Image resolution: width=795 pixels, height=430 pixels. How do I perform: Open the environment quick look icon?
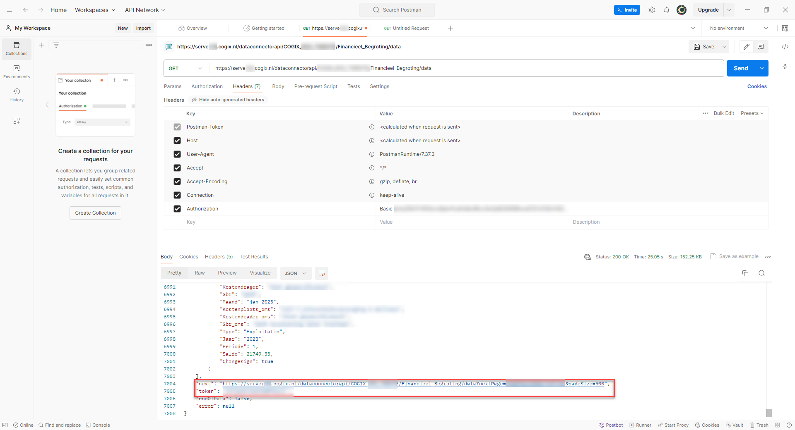click(785, 28)
